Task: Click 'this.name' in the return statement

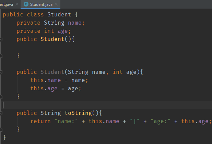Action: point(104,121)
